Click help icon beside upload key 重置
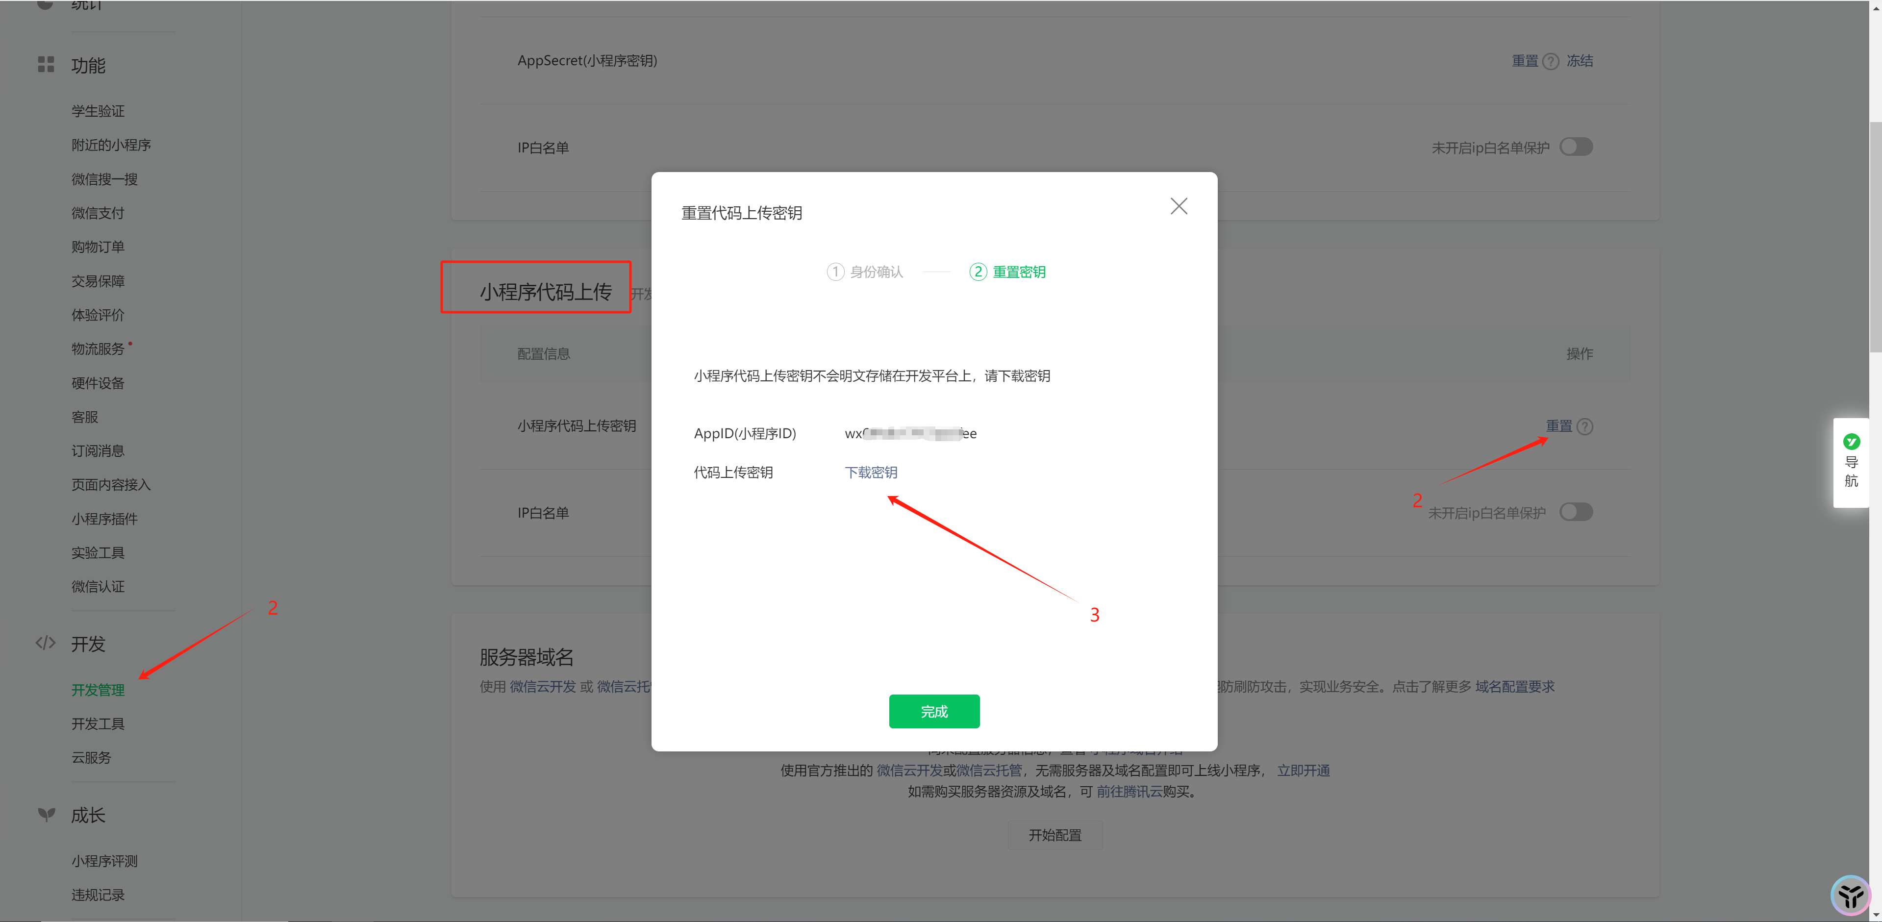Viewport: 1882px width, 922px height. click(x=1584, y=426)
